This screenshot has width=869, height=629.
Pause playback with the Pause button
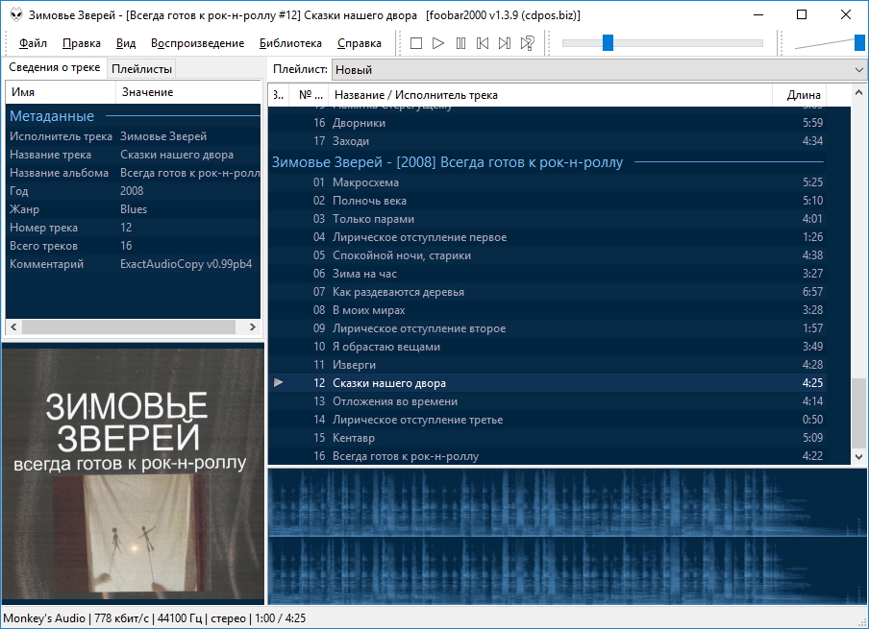click(460, 43)
